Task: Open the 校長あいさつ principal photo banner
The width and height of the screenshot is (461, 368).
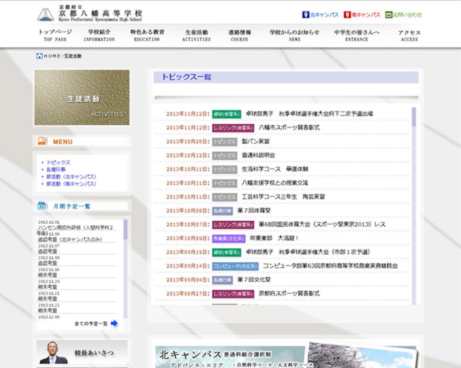Action: (82, 352)
